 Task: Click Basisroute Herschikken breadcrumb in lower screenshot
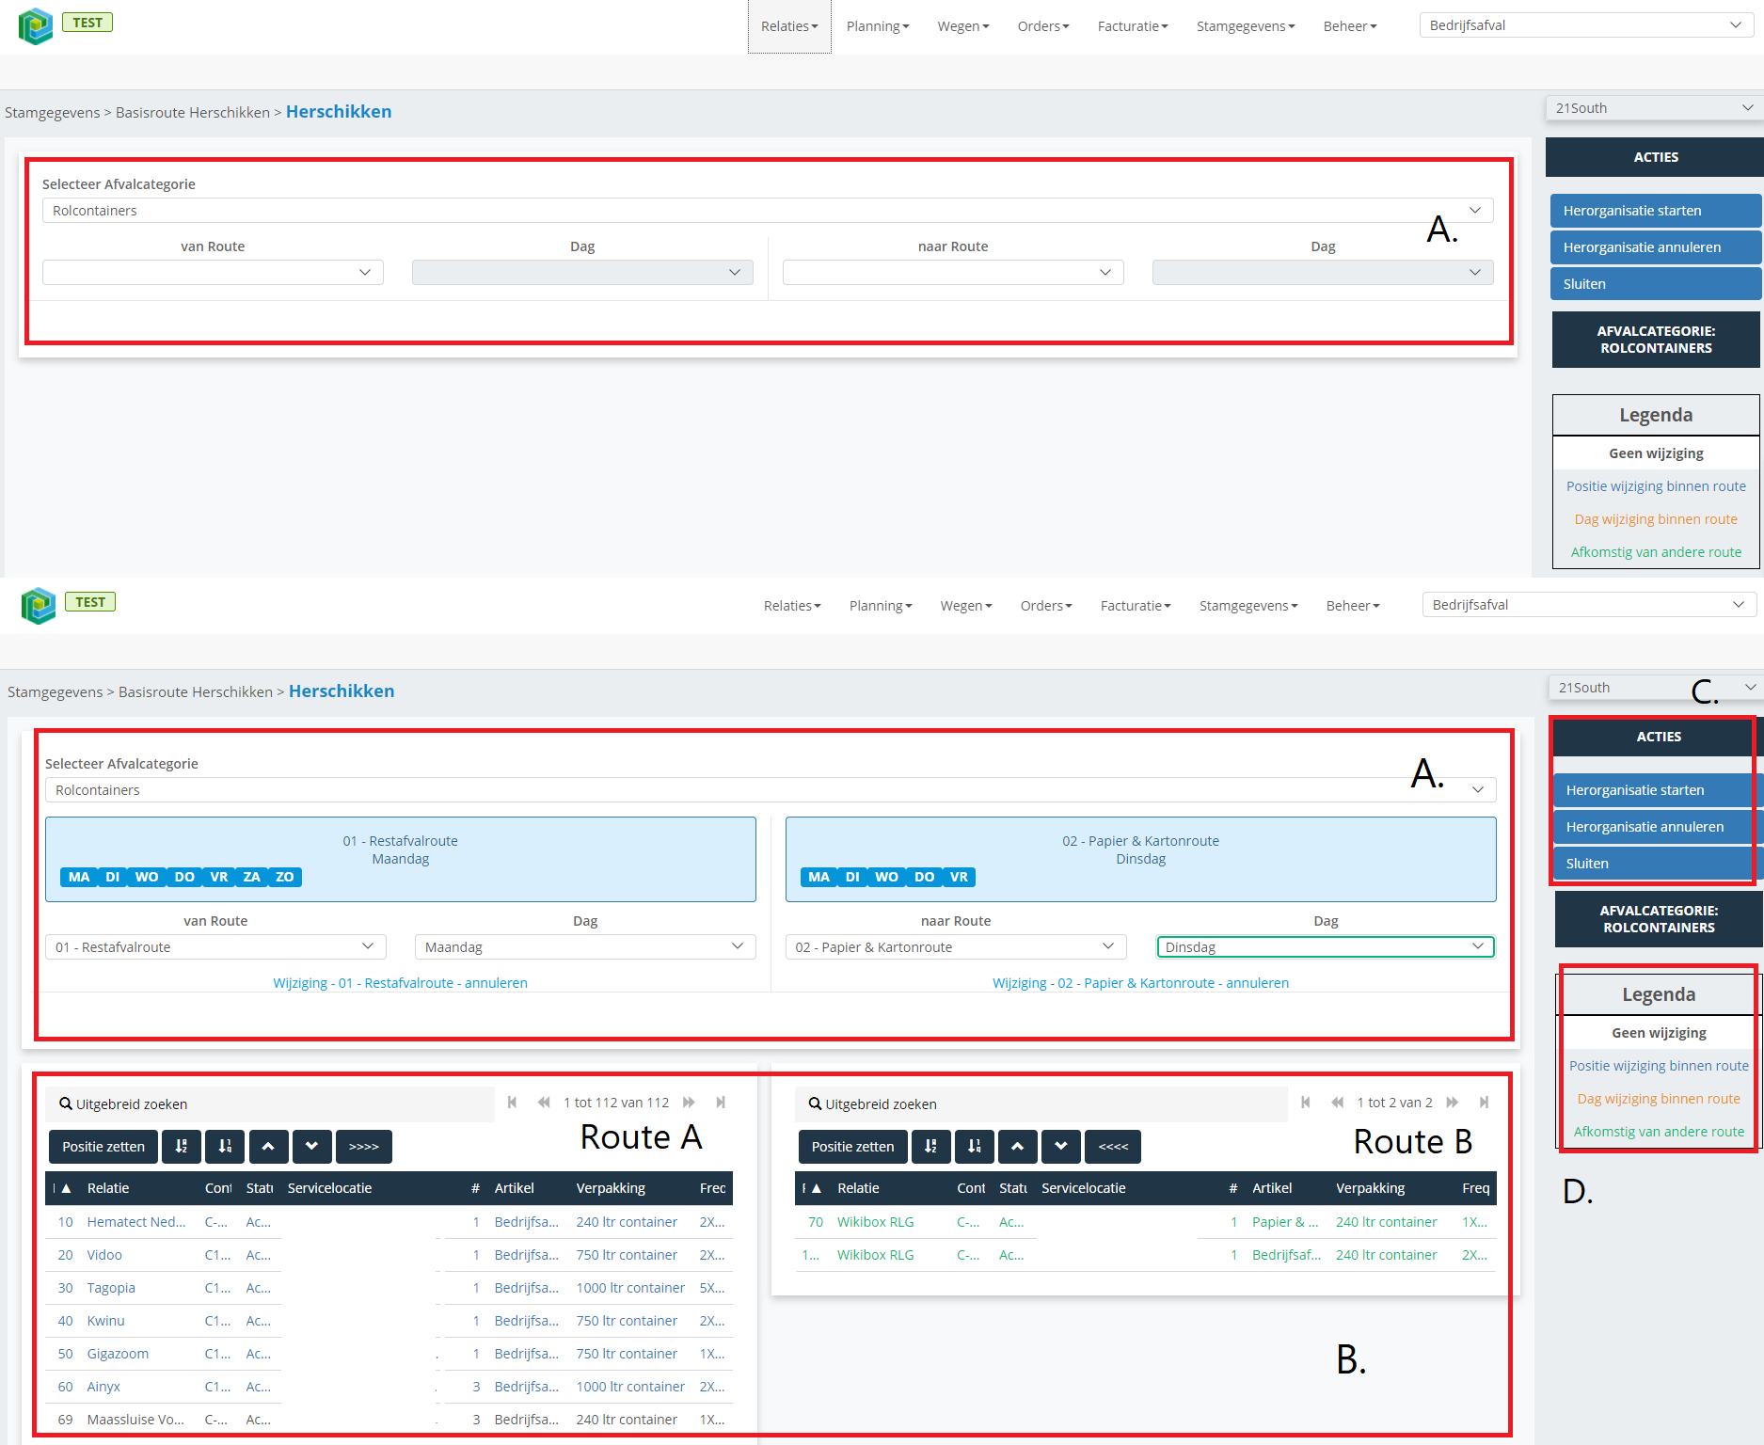pyautogui.click(x=196, y=691)
